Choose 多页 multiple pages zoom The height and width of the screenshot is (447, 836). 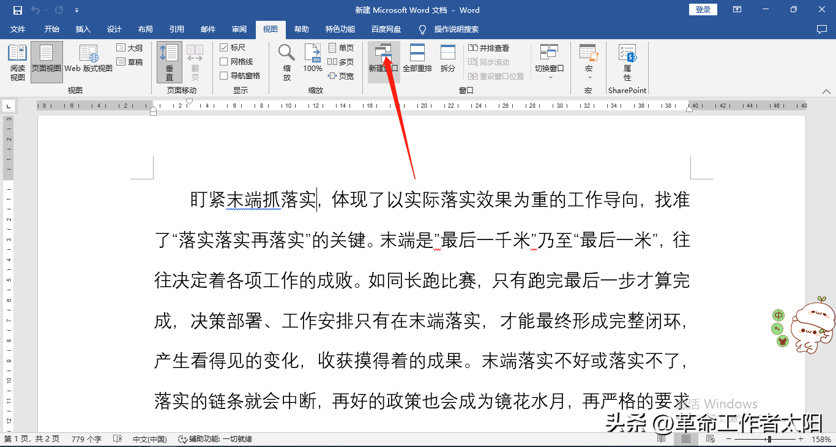coord(341,62)
